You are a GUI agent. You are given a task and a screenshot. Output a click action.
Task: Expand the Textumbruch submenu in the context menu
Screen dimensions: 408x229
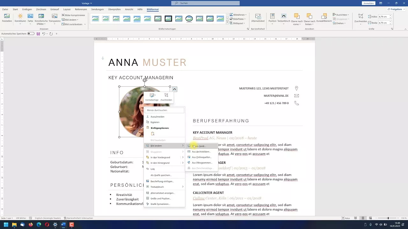click(164, 187)
